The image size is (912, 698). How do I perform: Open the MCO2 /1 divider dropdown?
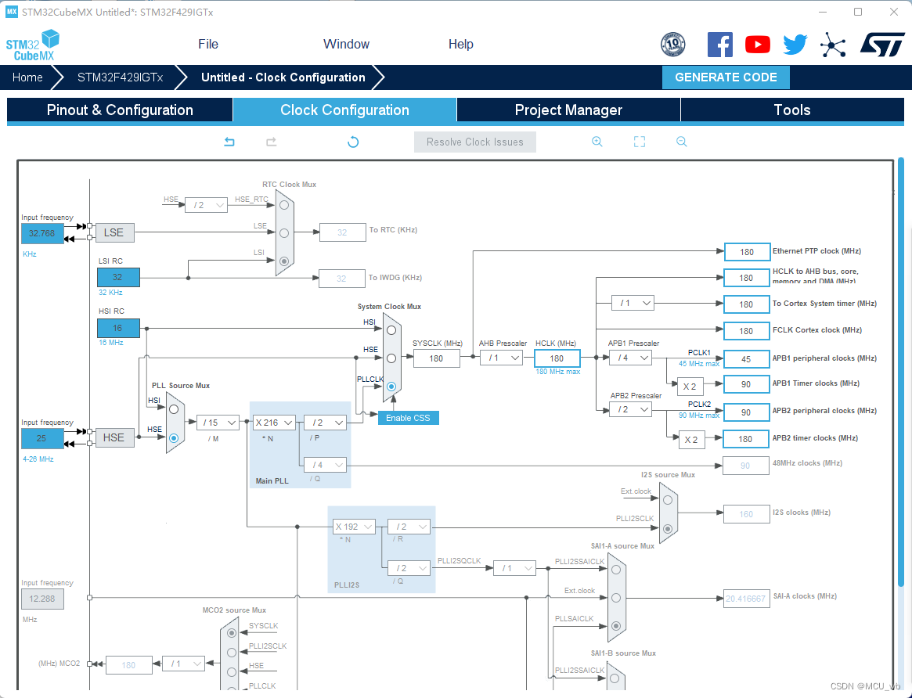183,664
